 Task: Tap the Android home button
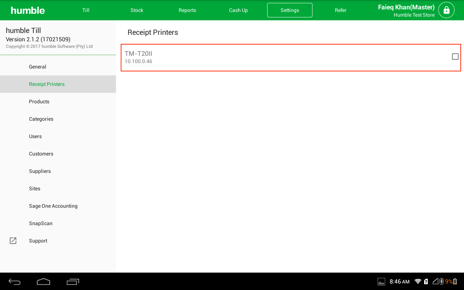pos(43,281)
